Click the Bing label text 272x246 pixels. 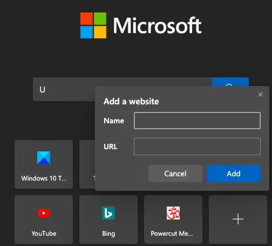108,234
